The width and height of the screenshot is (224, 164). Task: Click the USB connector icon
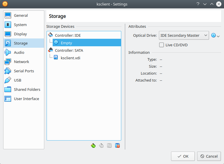(x=8, y=80)
